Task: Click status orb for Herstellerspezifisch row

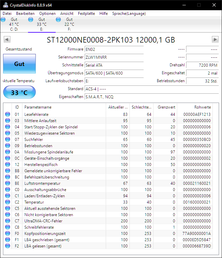Action: (8, 164)
